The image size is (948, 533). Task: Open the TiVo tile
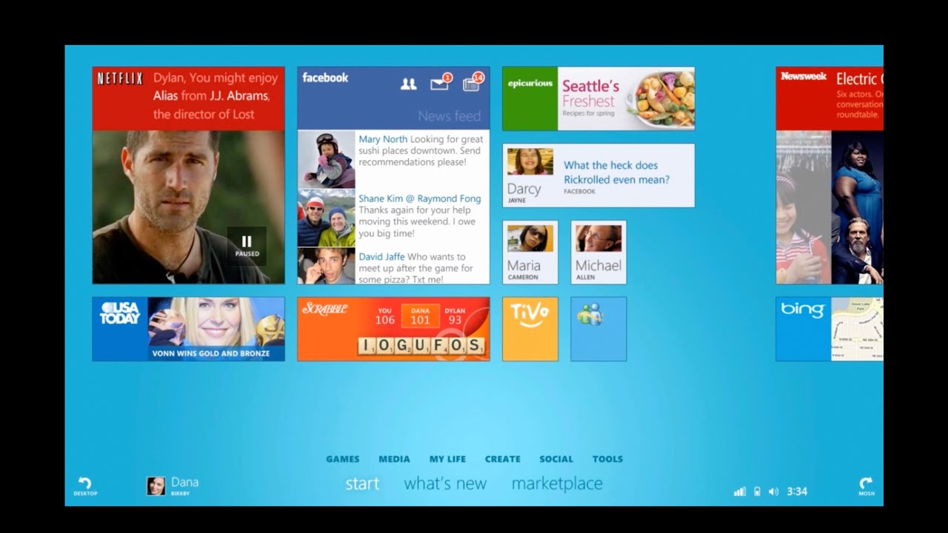tap(530, 329)
